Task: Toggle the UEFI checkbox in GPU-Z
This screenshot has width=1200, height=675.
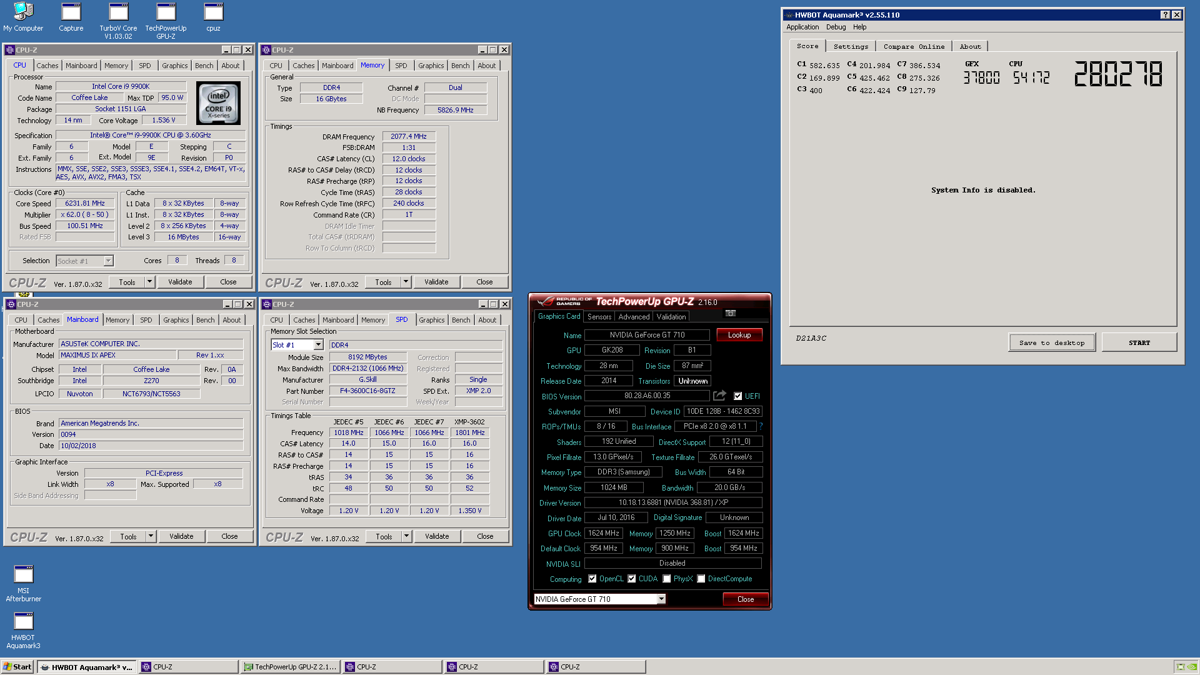Action: click(x=738, y=396)
